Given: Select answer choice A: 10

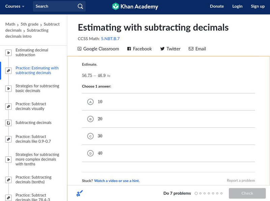Looking at the screenshot, I should pos(90,102).
